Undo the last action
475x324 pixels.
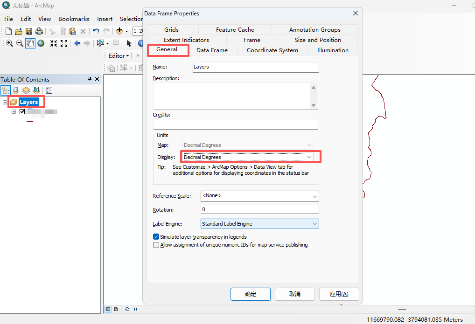point(96,31)
